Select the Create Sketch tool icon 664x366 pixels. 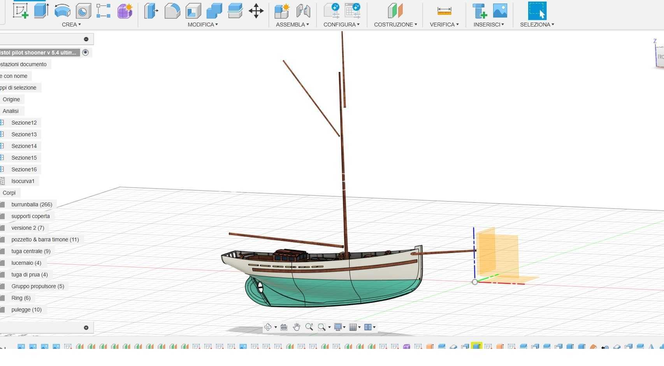(x=20, y=11)
